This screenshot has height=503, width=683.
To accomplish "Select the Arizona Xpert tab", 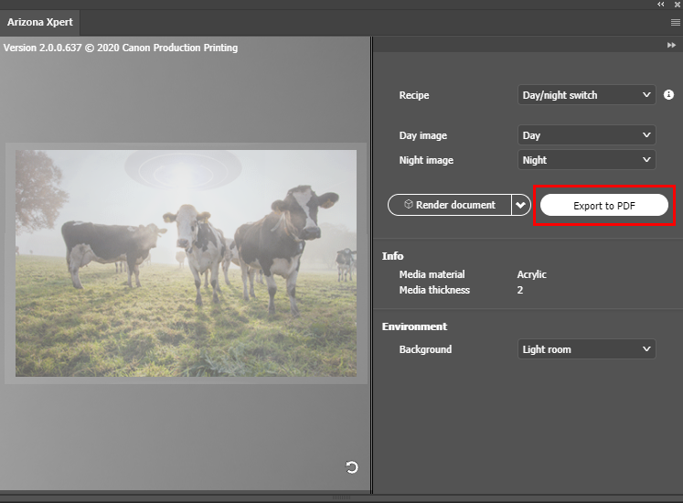I will 39,22.
